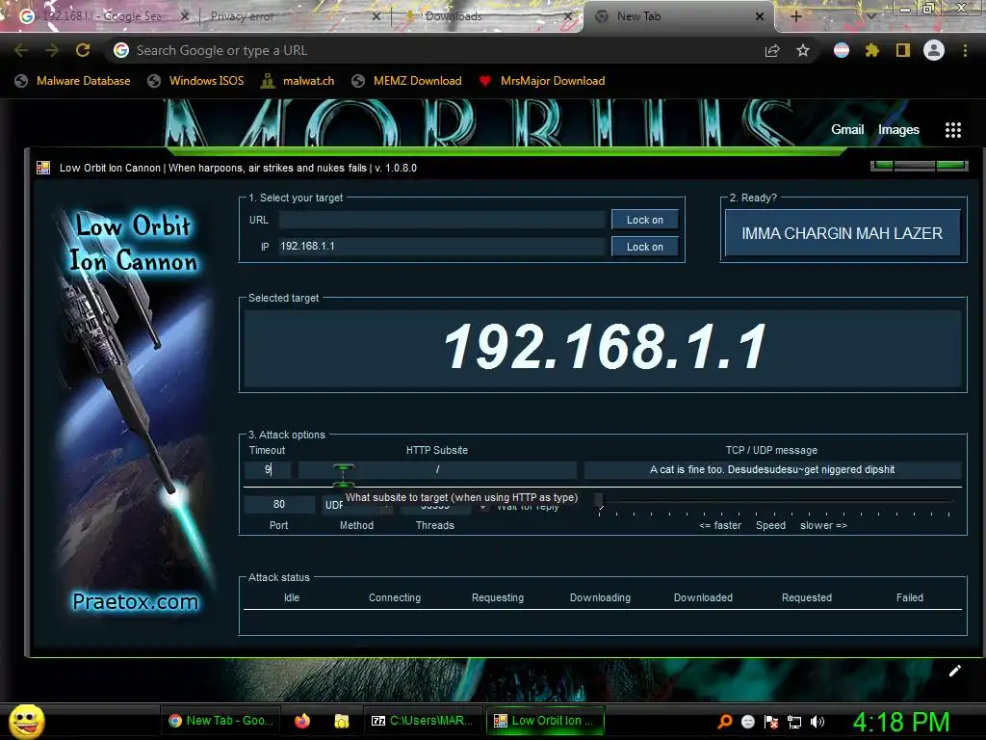986x740 pixels.
Task: Toggle the browser side panel icon
Action: [x=903, y=50]
